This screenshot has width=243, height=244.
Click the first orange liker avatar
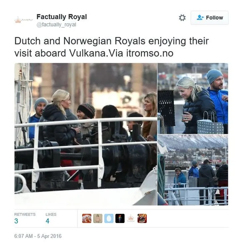(87, 219)
